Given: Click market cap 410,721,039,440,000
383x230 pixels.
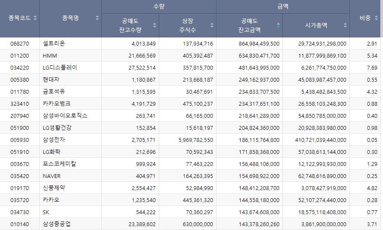Looking at the screenshot, I should [321, 140].
